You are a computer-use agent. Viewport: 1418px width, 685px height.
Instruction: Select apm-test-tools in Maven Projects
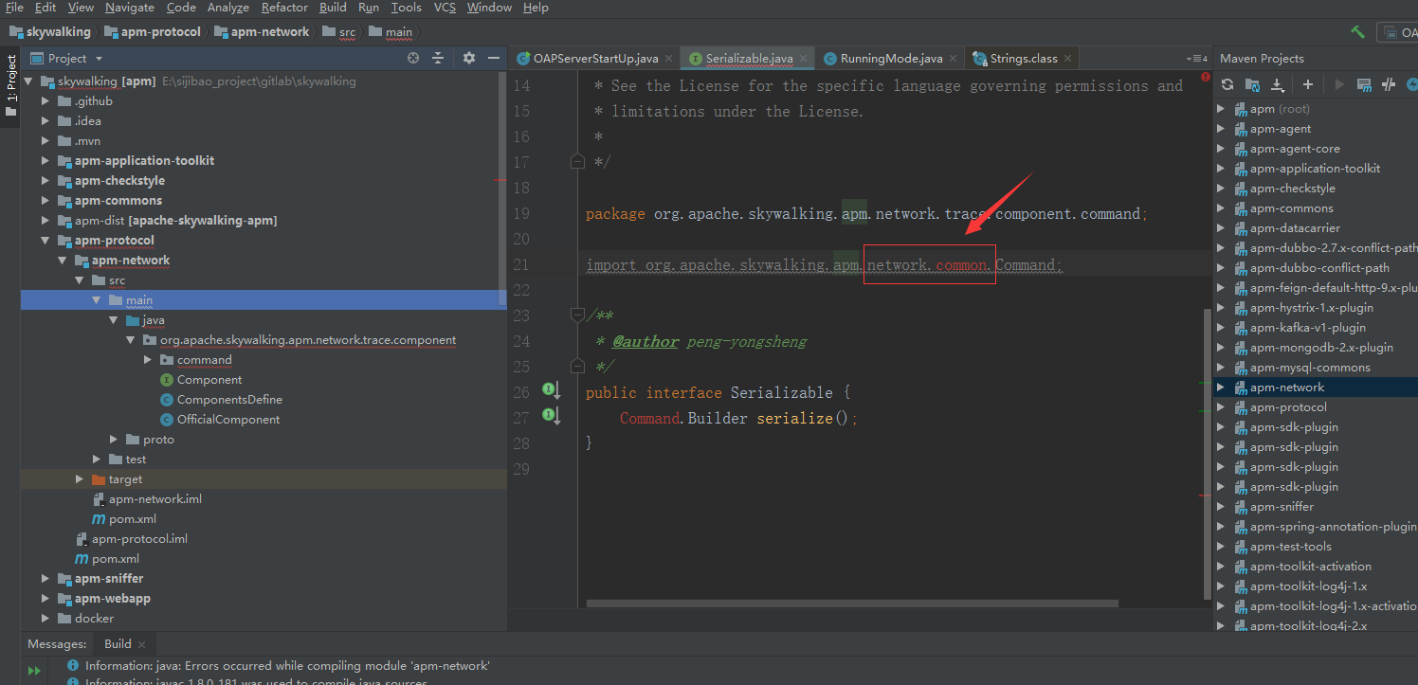coord(1290,546)
